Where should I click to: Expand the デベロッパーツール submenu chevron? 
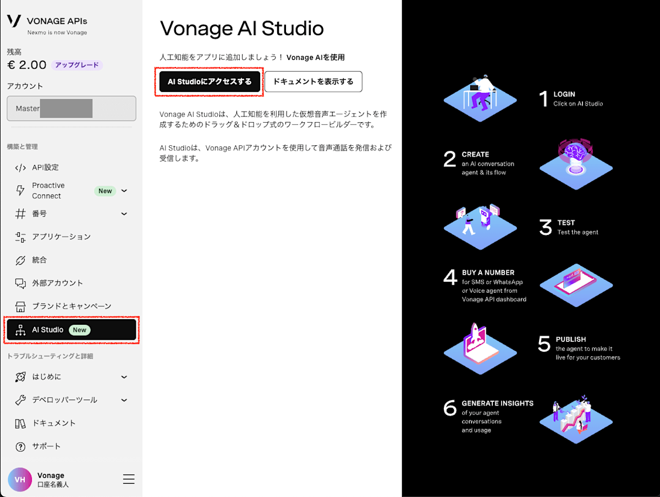pyautogui.click(x=124, y=400)
